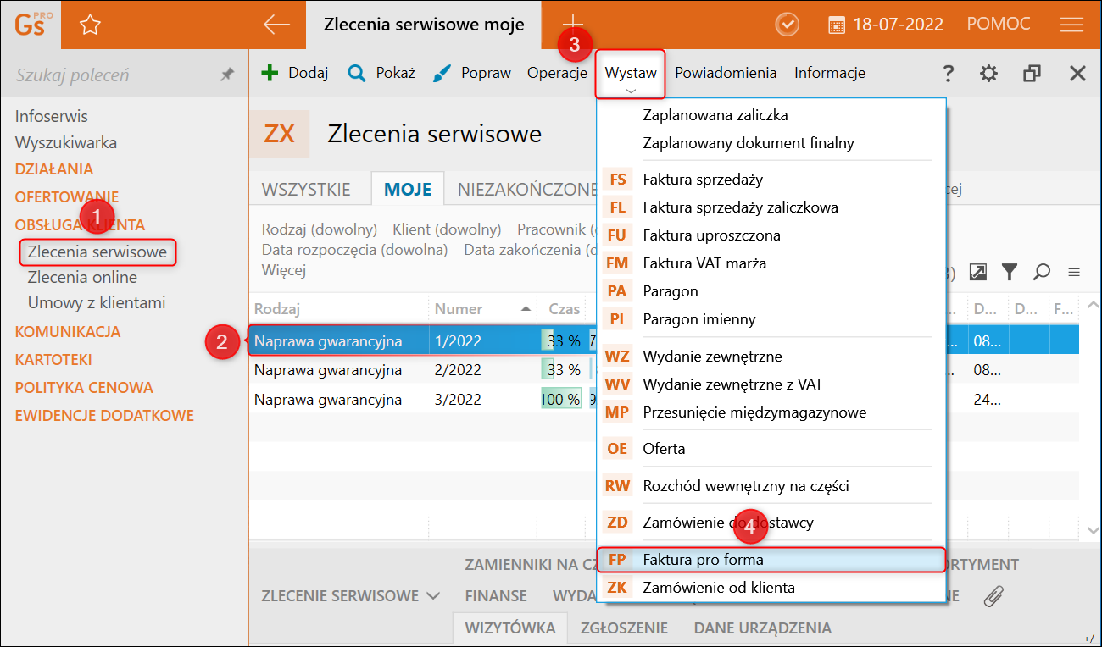This screenshot has height=647, width=1102.
Task: Open the hamburger main menu
Action: (x=1071, y=25)
